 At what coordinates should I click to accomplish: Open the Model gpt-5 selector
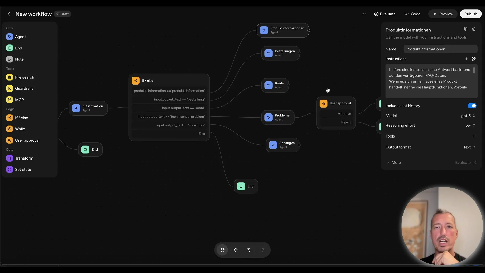468,116
